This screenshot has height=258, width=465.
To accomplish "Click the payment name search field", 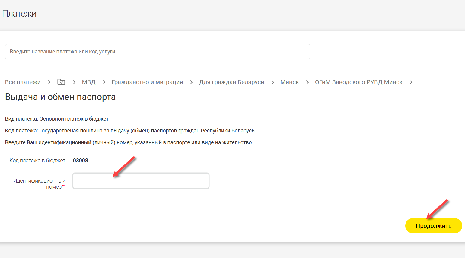I will 157,52.
